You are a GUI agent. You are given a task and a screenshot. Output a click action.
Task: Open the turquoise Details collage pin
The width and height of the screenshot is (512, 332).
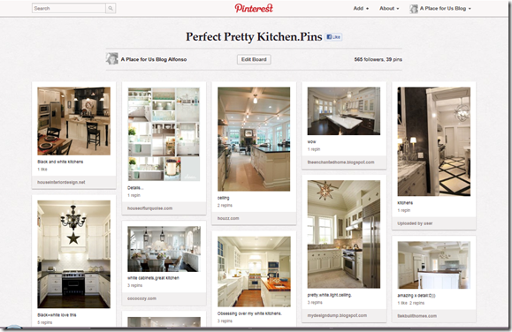pos(164,134)
